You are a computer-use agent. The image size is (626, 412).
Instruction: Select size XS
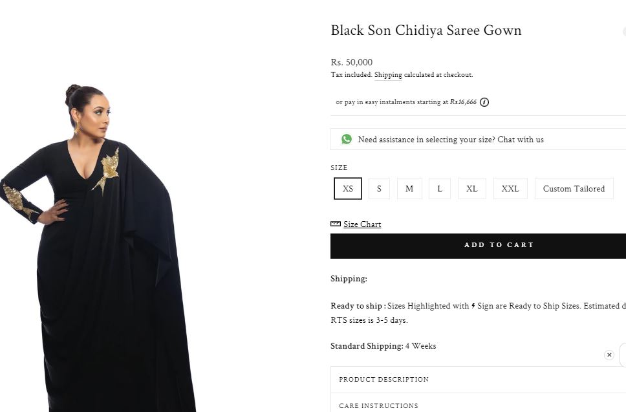(348, 189)
